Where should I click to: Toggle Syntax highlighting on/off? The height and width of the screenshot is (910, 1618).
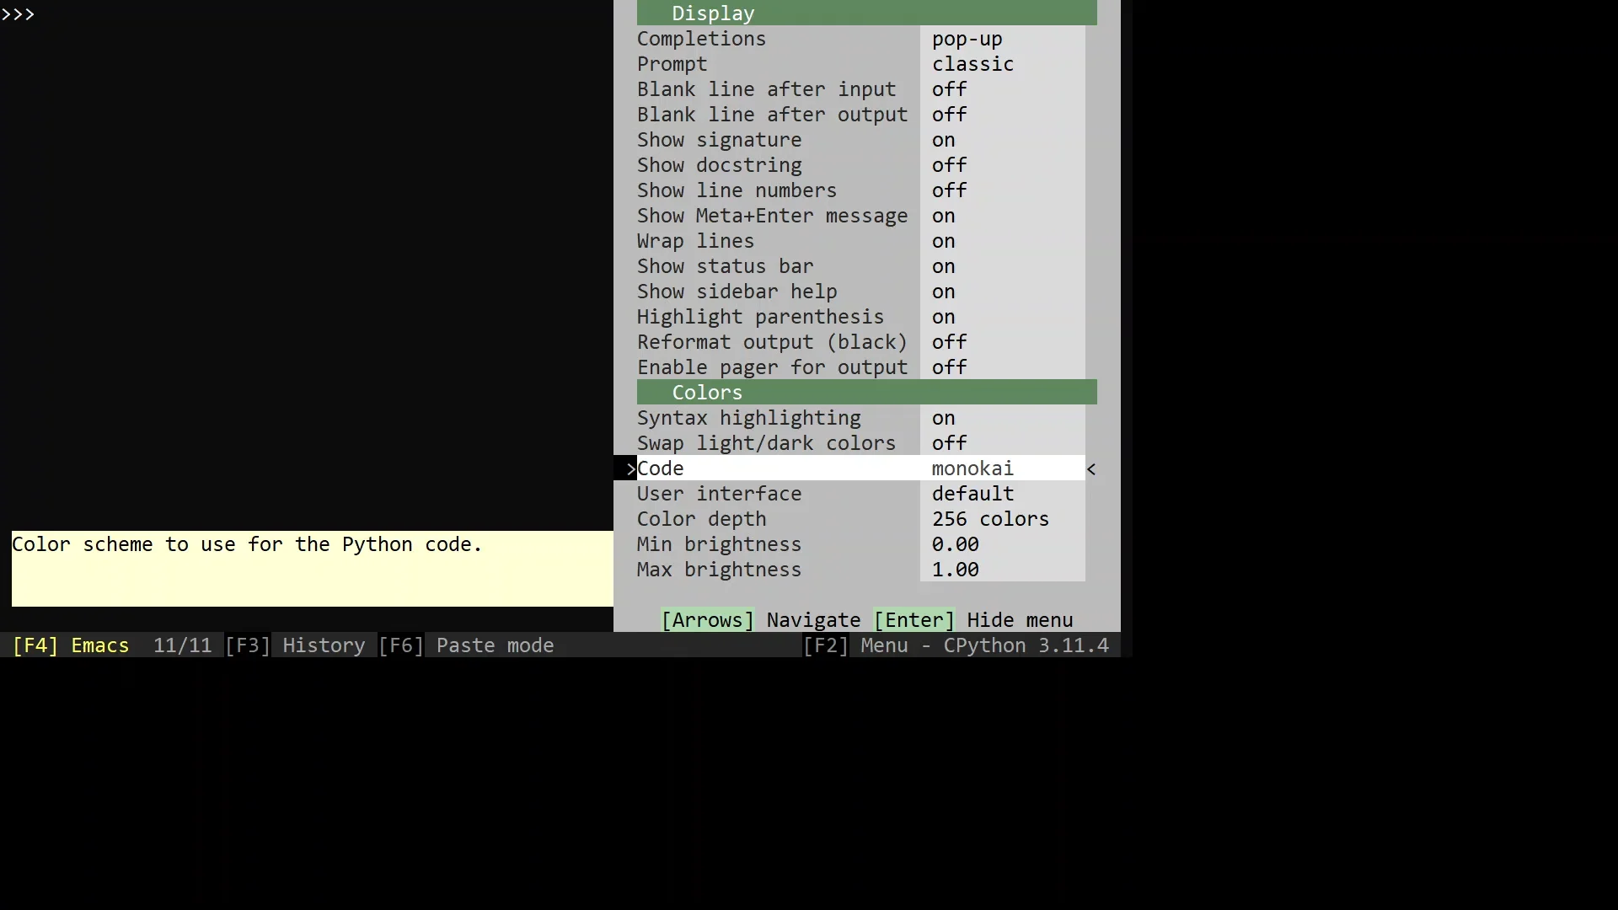(x=943, y=418)
